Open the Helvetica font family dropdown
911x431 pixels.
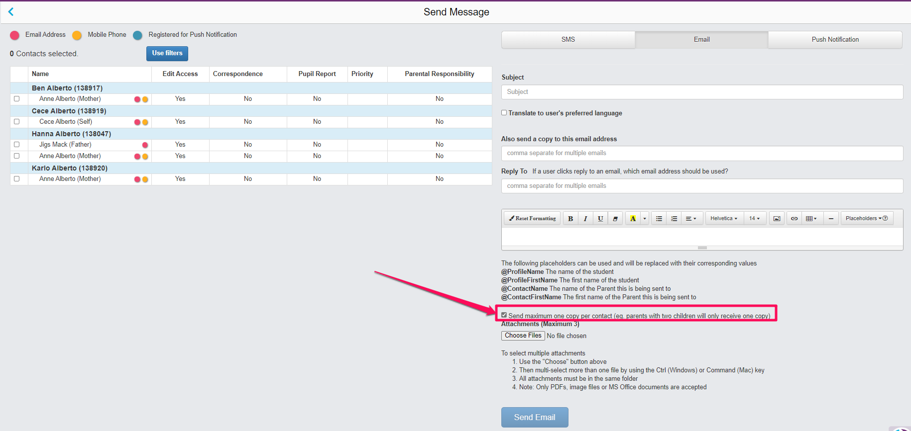tap(724, 219)
